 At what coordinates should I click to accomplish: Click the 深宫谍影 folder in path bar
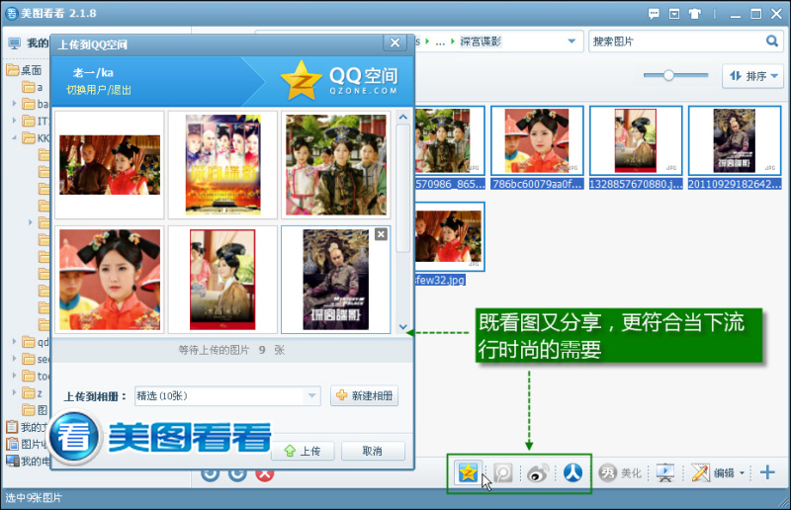click(481, 42)
